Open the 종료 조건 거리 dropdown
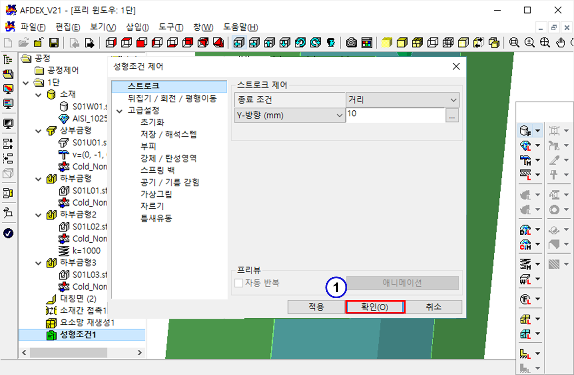The image size is (574, 375). pyautogui.click(x=402, y=100)
